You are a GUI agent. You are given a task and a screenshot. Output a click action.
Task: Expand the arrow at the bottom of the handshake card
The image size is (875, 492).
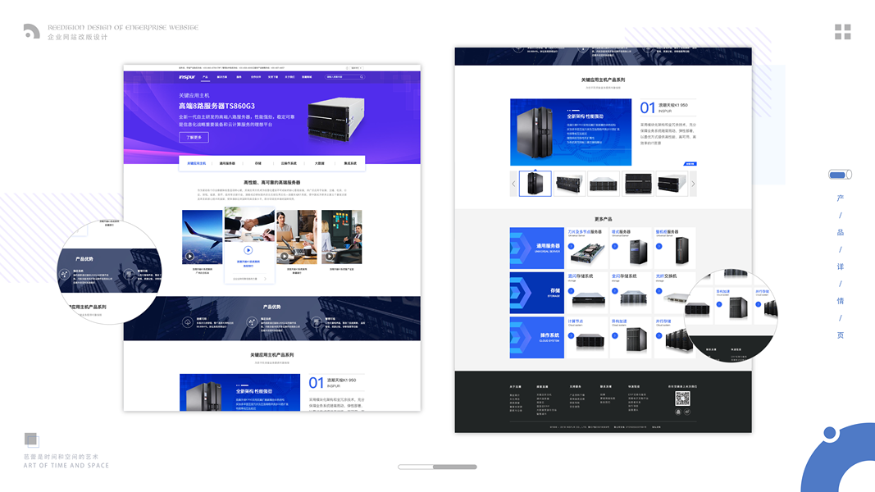(x=265, y=278)
